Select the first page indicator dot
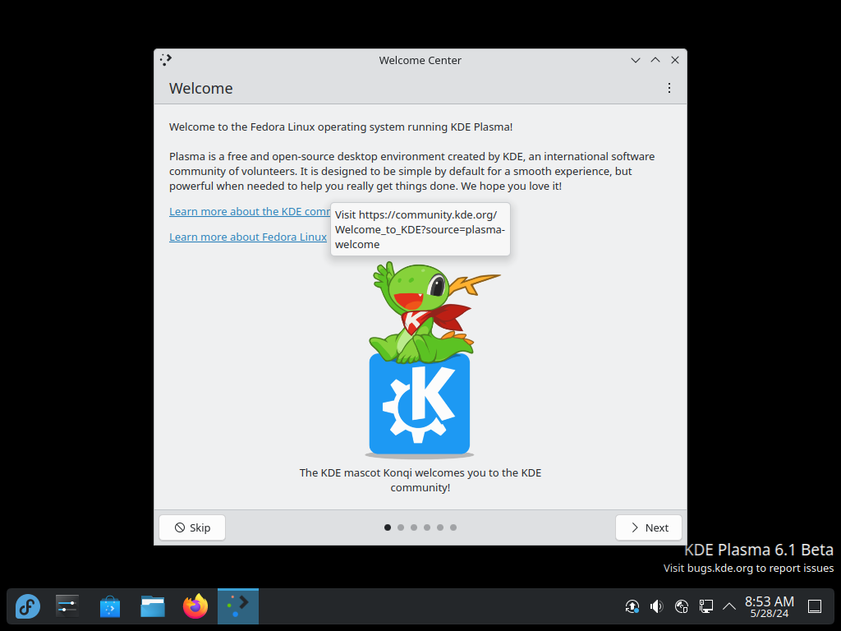 click(x=388, y=527)
